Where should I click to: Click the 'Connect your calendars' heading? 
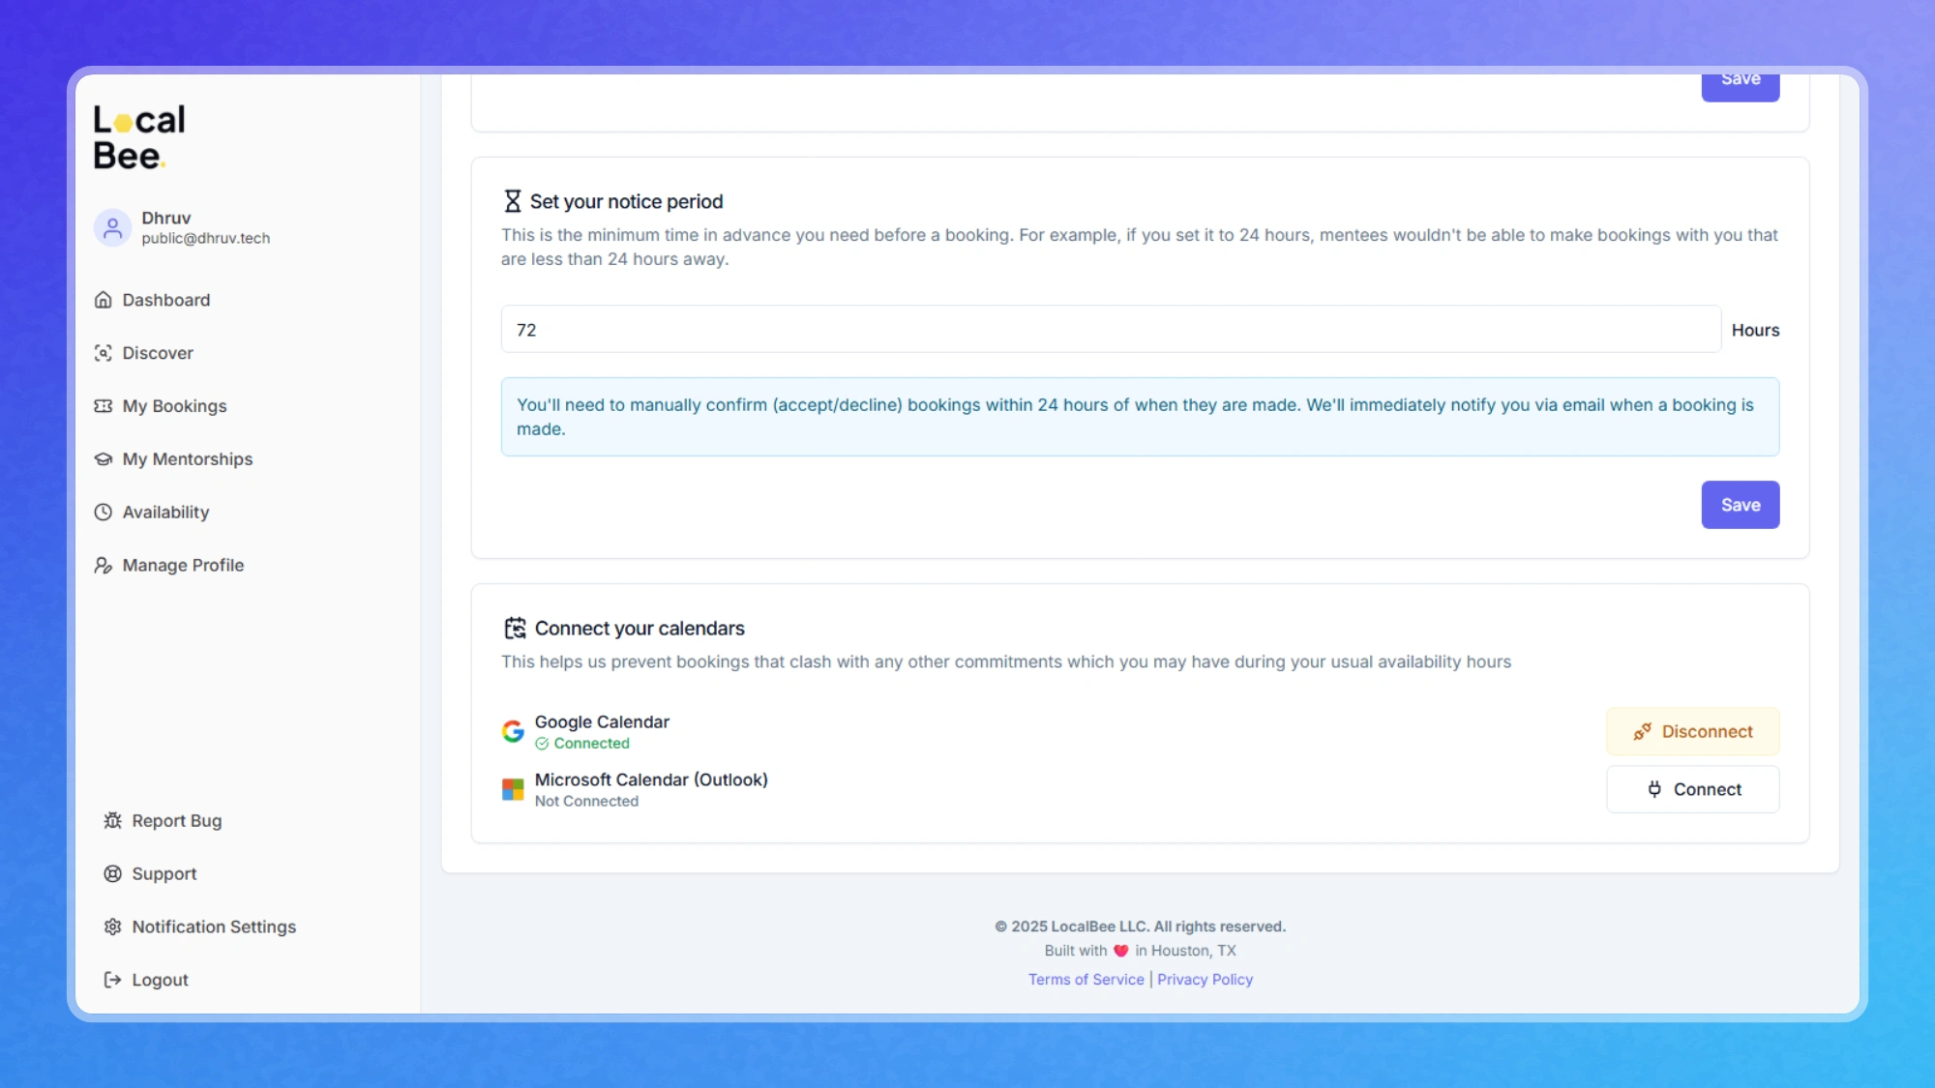(640, 629)
